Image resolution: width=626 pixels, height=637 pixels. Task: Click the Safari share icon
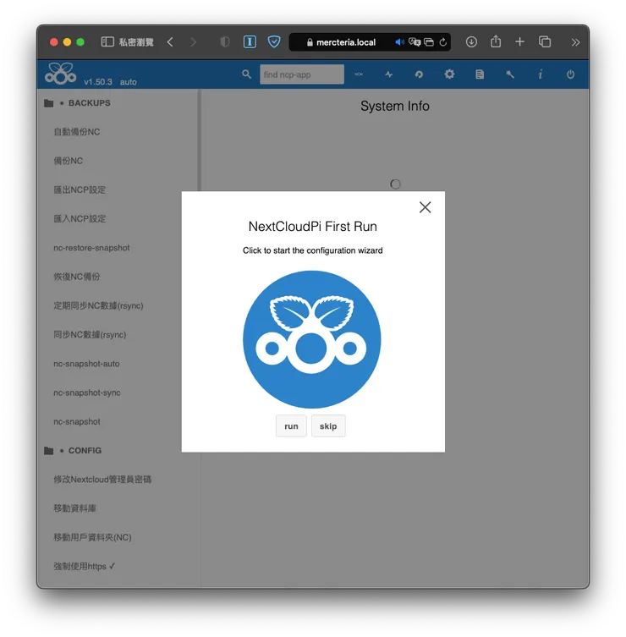pyautogui.click(x=496, y=41)
